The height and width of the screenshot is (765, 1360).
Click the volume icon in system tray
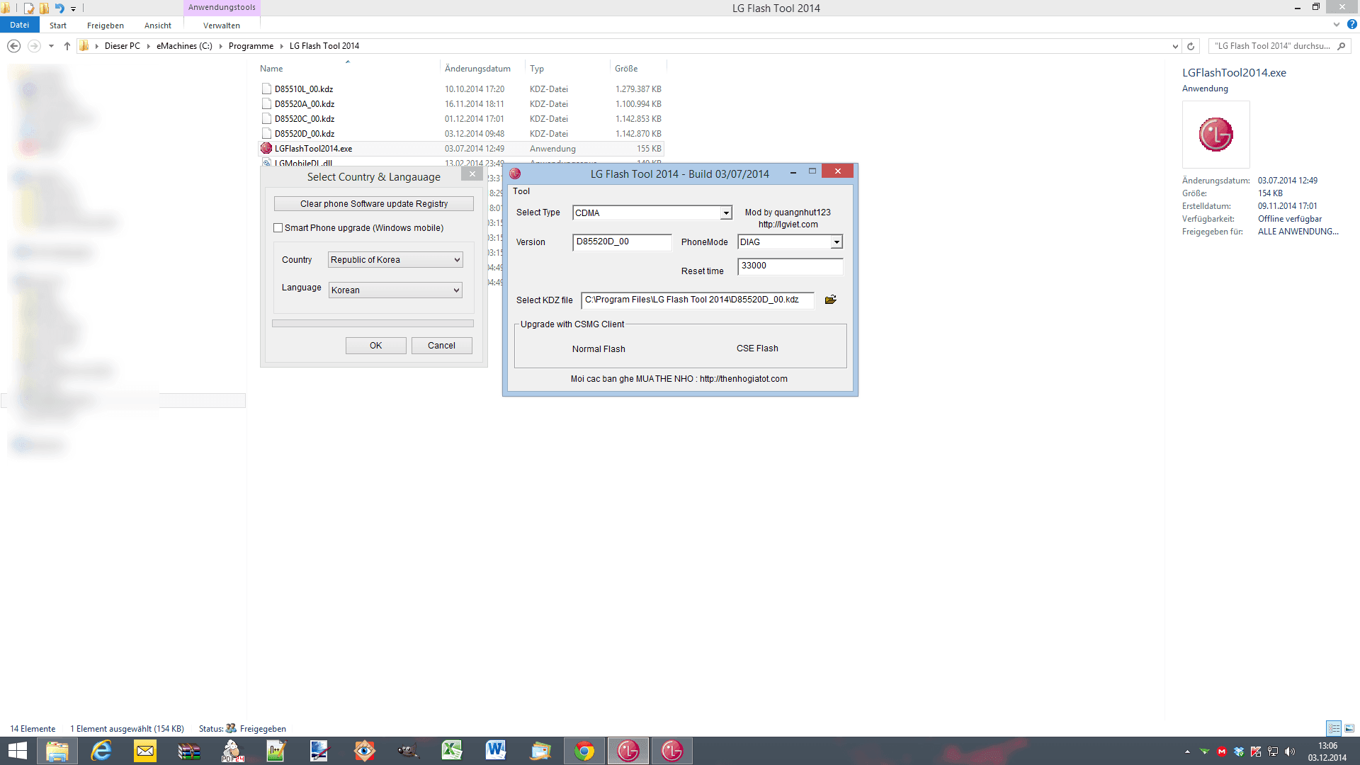click(1289, 752)
